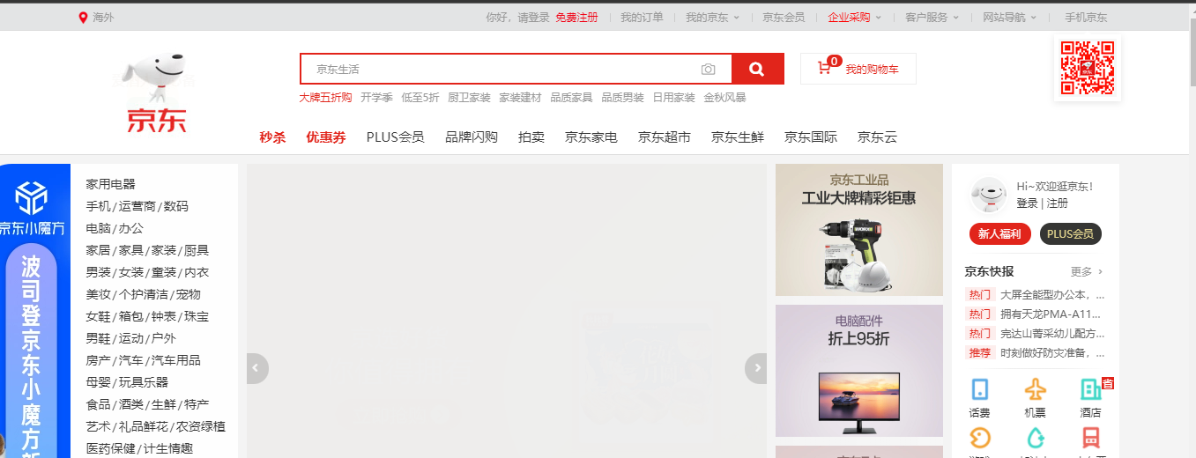This screenshot has width=1196, height=458.
Task: Select 手机 in category list
Action: coord(98,206)
